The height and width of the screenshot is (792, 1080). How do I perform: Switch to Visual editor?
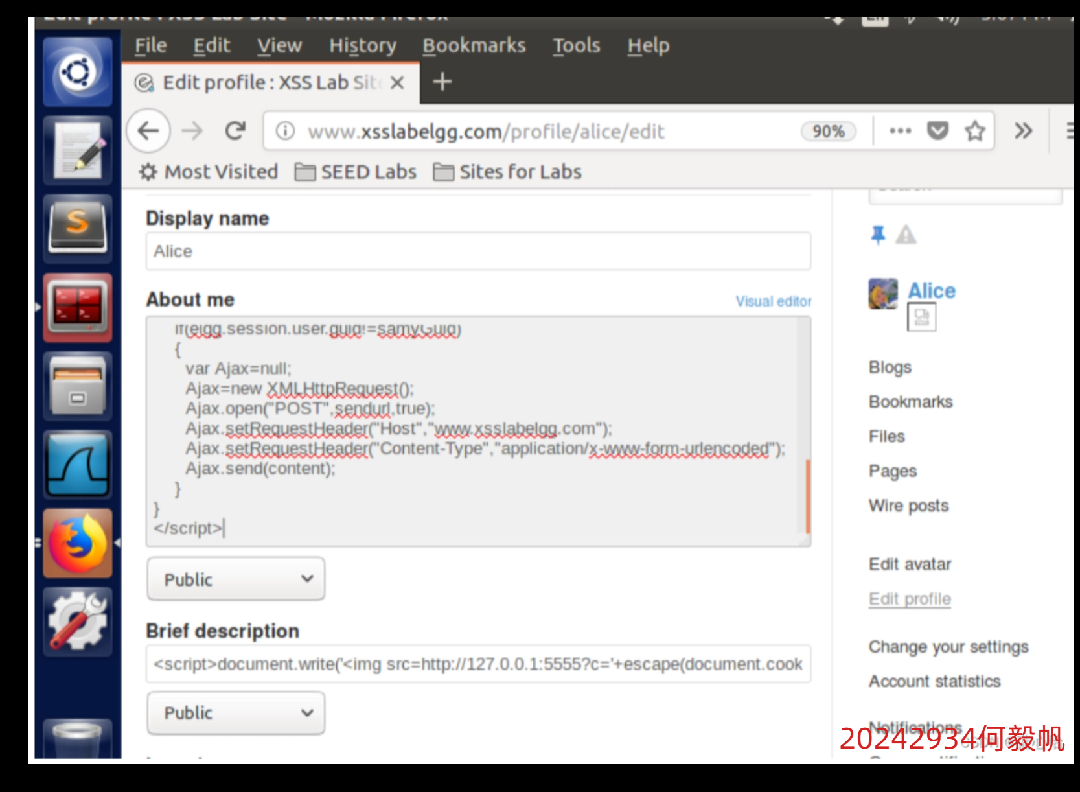click(773, 301)
